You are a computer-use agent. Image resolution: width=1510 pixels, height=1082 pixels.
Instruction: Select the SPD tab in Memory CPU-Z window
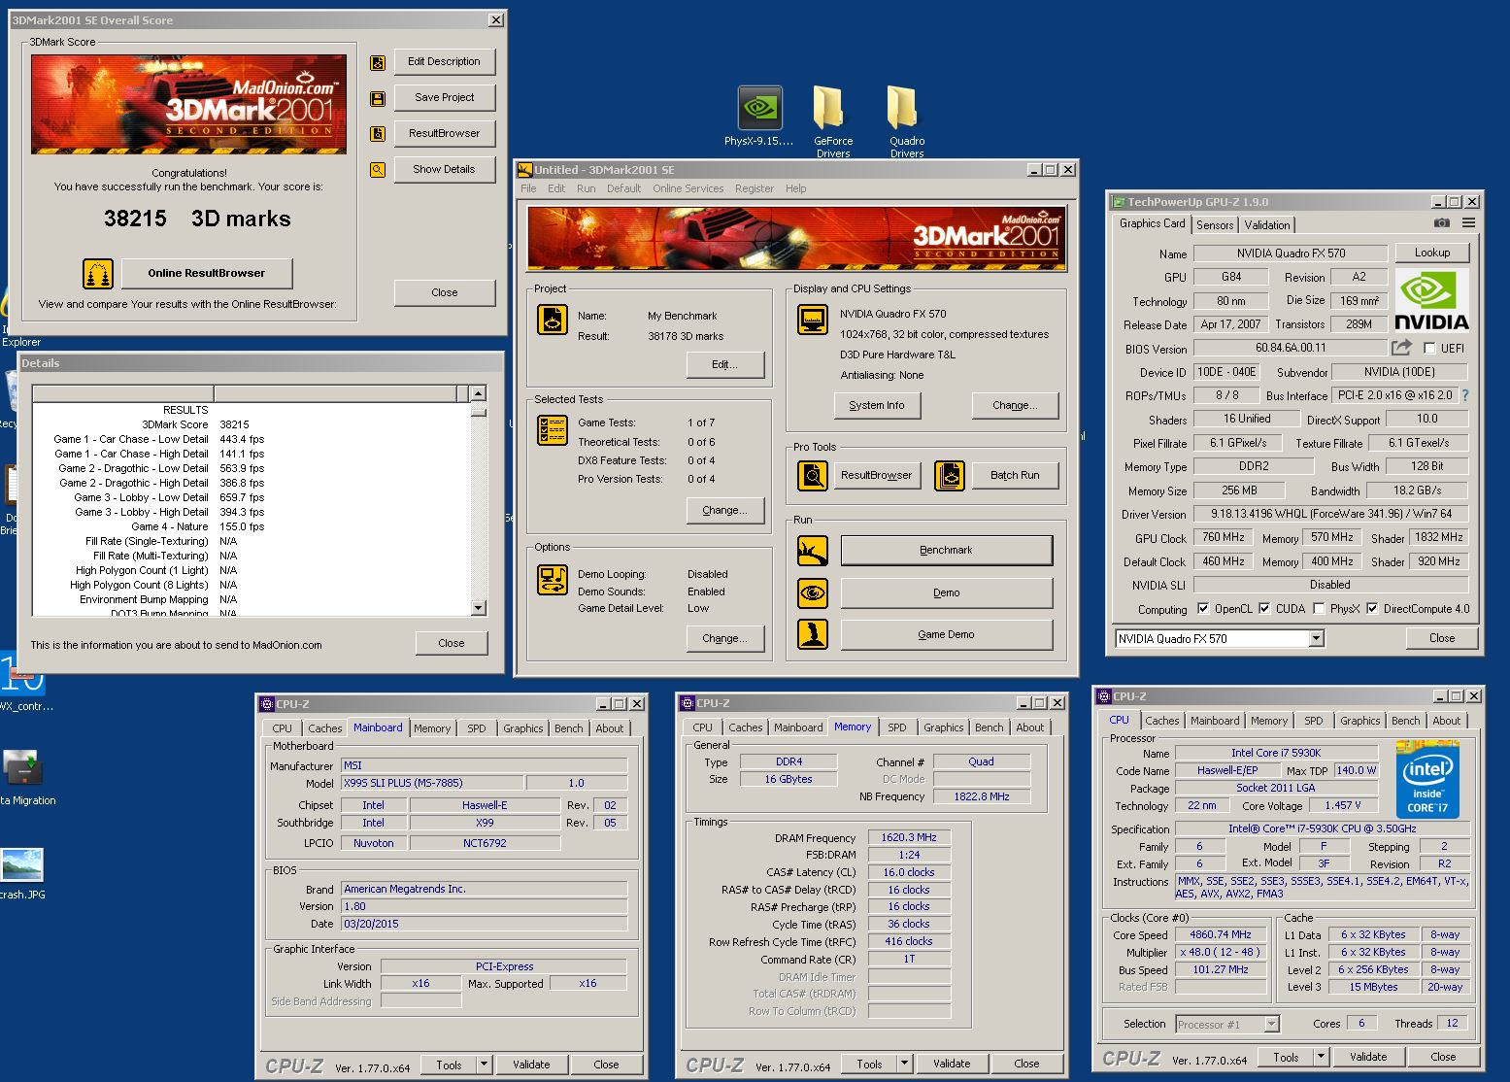tap(897, 727)
